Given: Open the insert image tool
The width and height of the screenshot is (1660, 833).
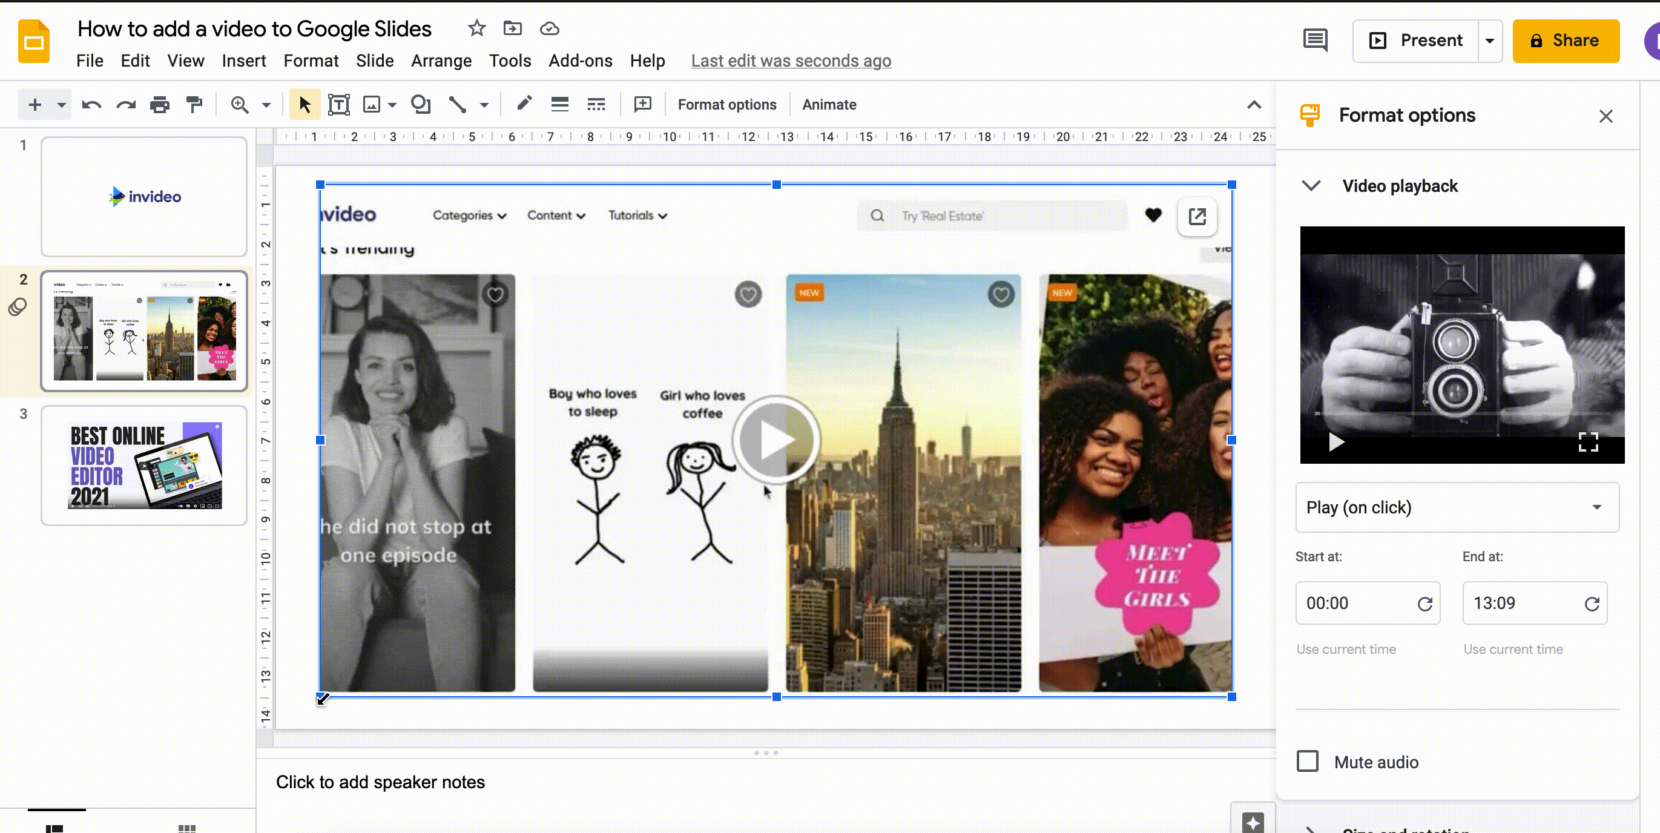Looking at the screenshot, I should (x=372, y=104).
